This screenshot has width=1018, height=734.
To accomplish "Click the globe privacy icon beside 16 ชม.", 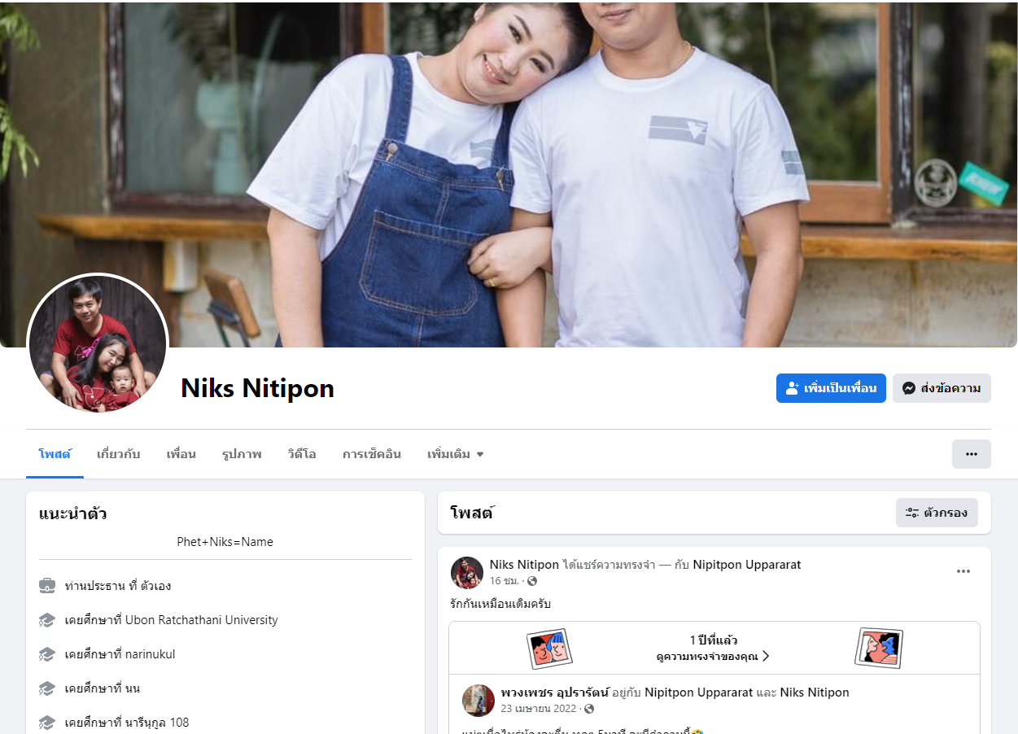I will click(533, 581).
